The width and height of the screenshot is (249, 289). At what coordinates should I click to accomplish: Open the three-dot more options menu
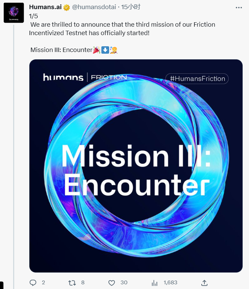(239, 7)
